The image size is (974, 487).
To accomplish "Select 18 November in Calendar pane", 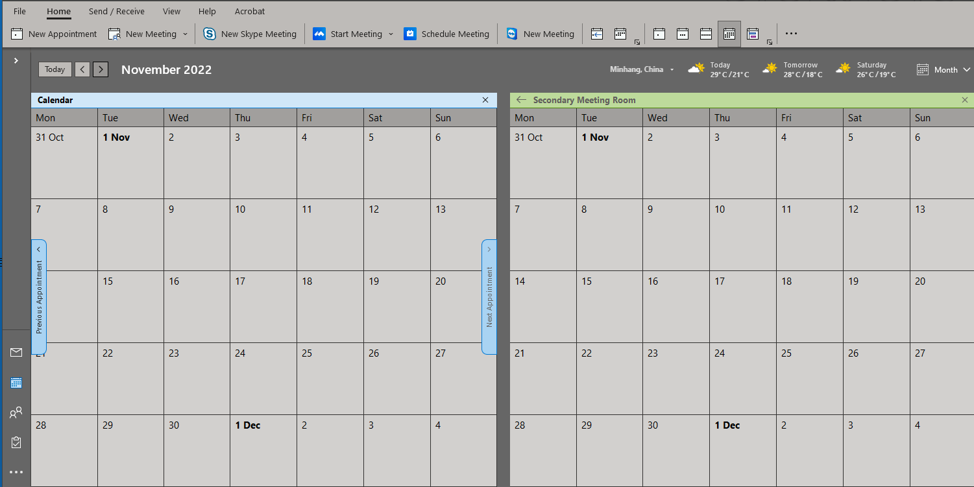I will 330,307.
